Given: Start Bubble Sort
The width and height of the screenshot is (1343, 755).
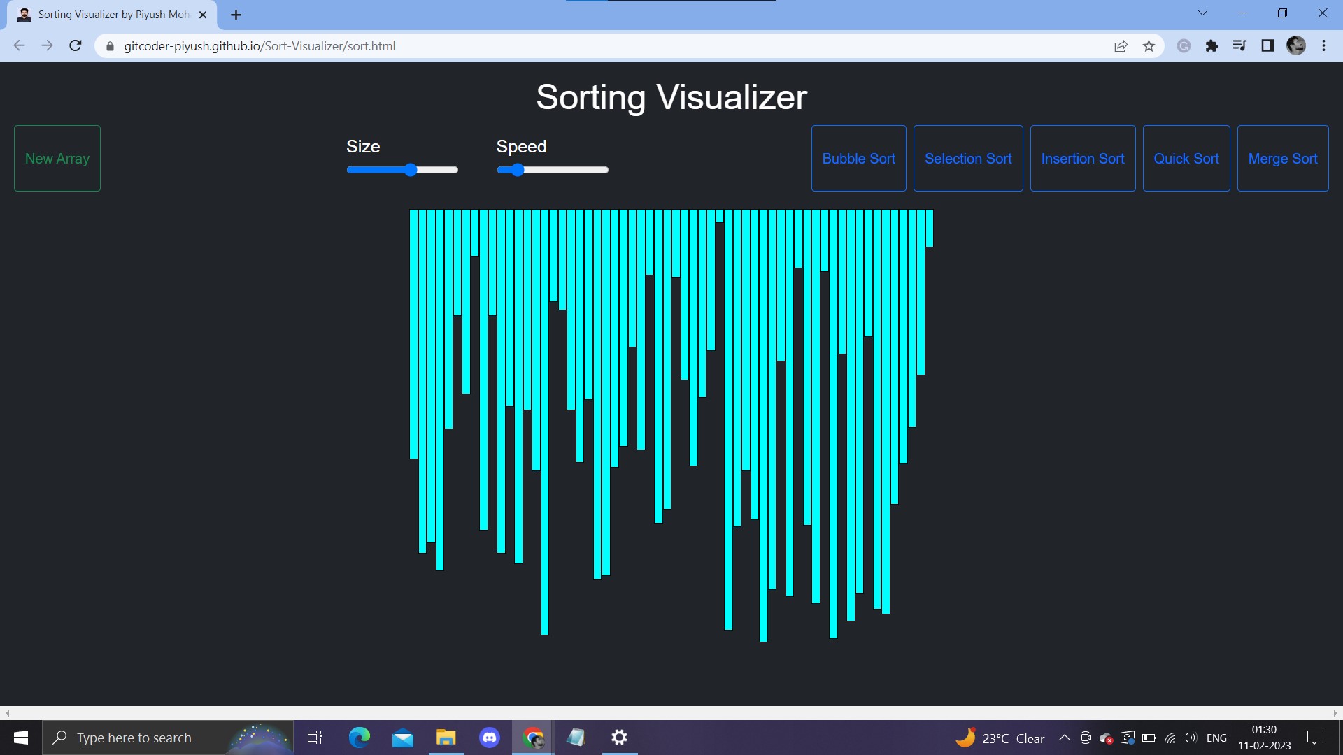Looking at the screenshot, I should point(858,158).
